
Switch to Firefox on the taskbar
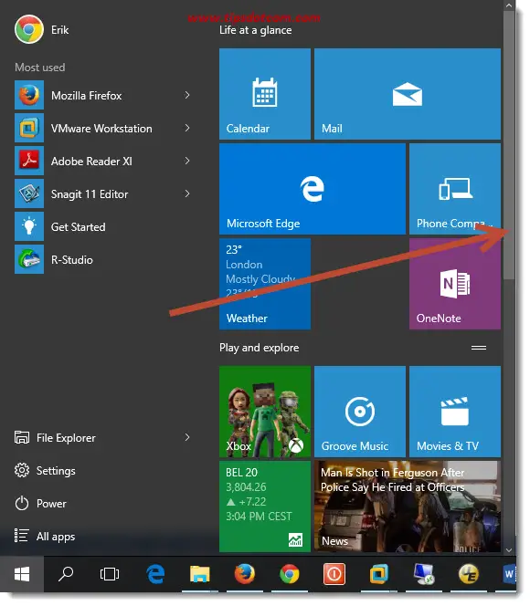[x=245, y=574]
